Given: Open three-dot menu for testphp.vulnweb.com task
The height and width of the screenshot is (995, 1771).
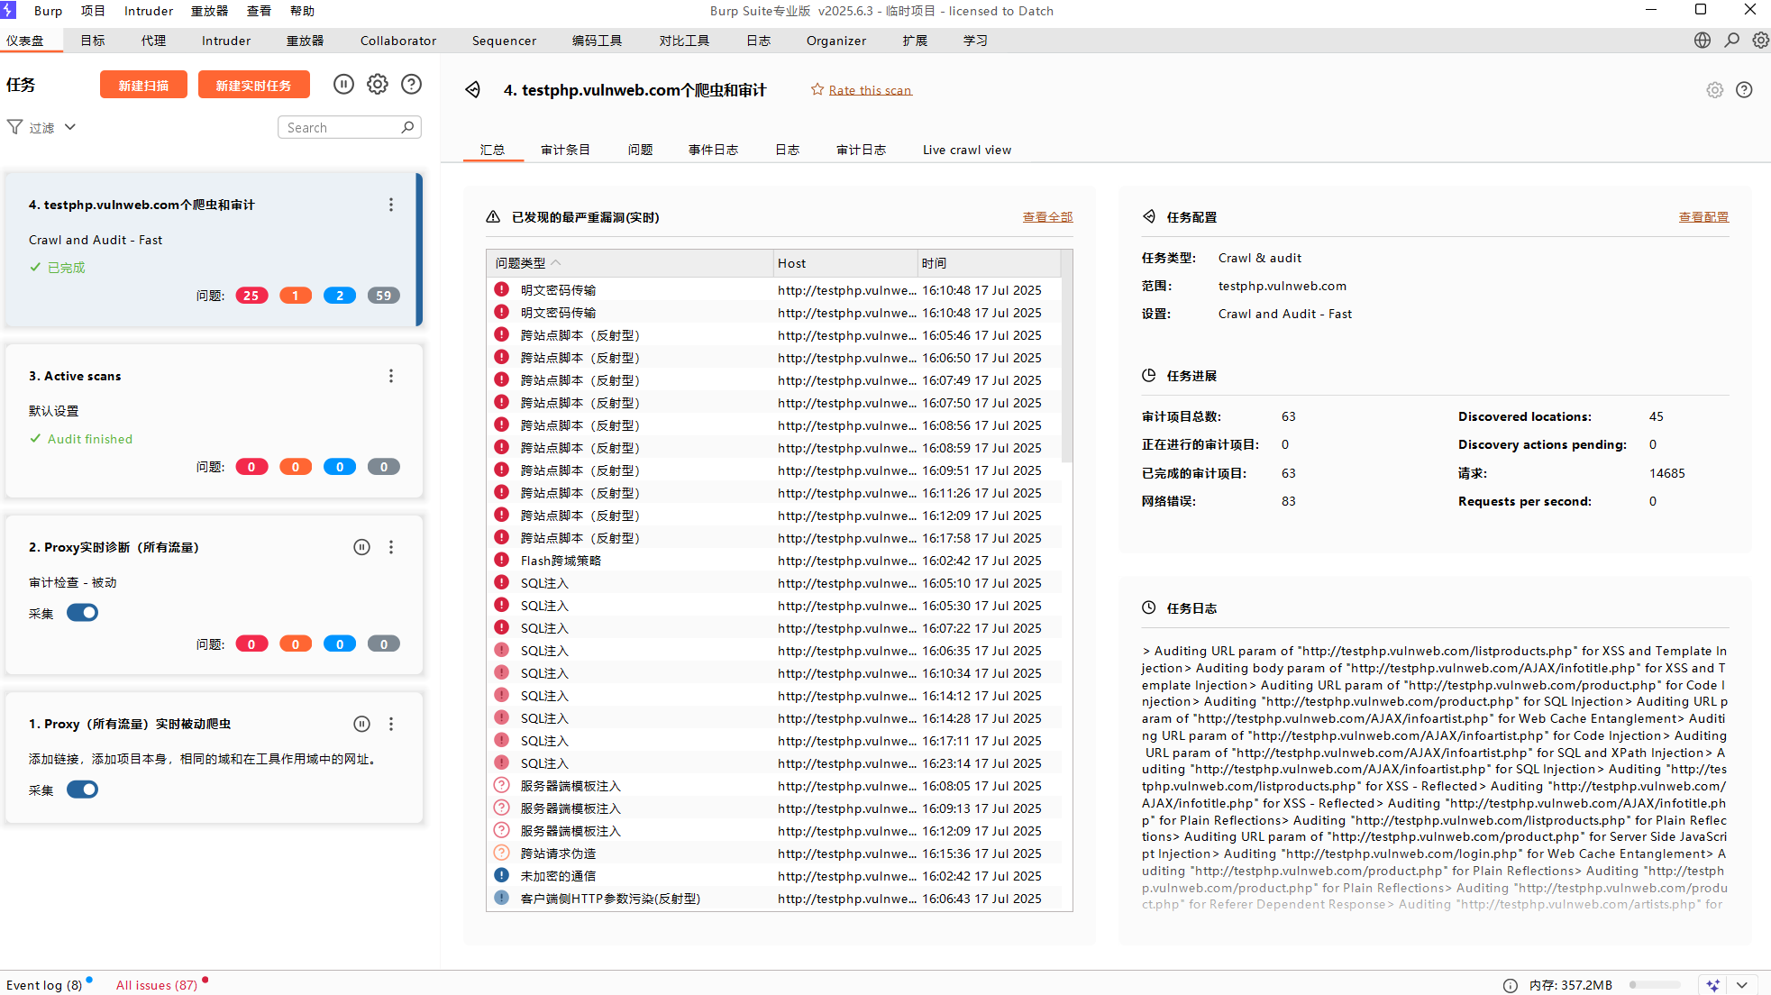Looking at the screenshot, I should pyautogui.click(x=391, y=205).
